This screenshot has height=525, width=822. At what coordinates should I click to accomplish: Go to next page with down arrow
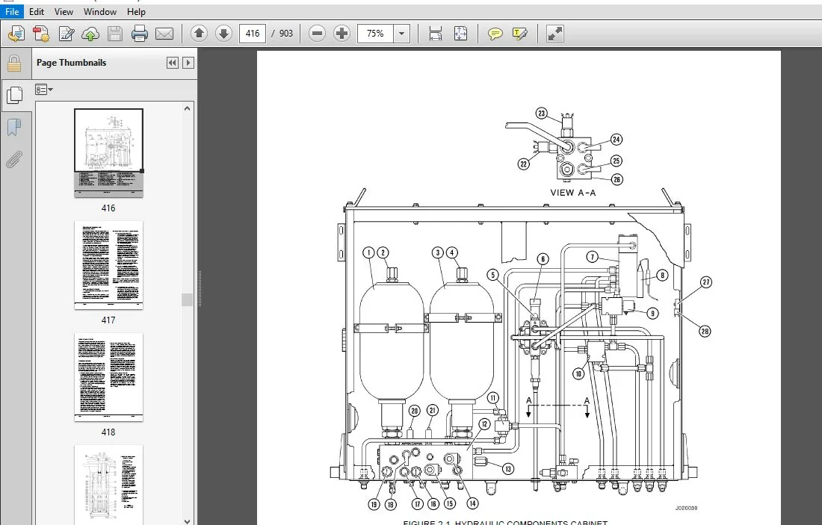(224, 34)
